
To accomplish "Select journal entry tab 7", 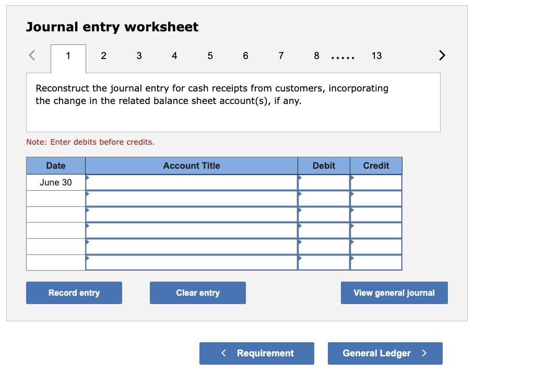I will coord(281,56).
